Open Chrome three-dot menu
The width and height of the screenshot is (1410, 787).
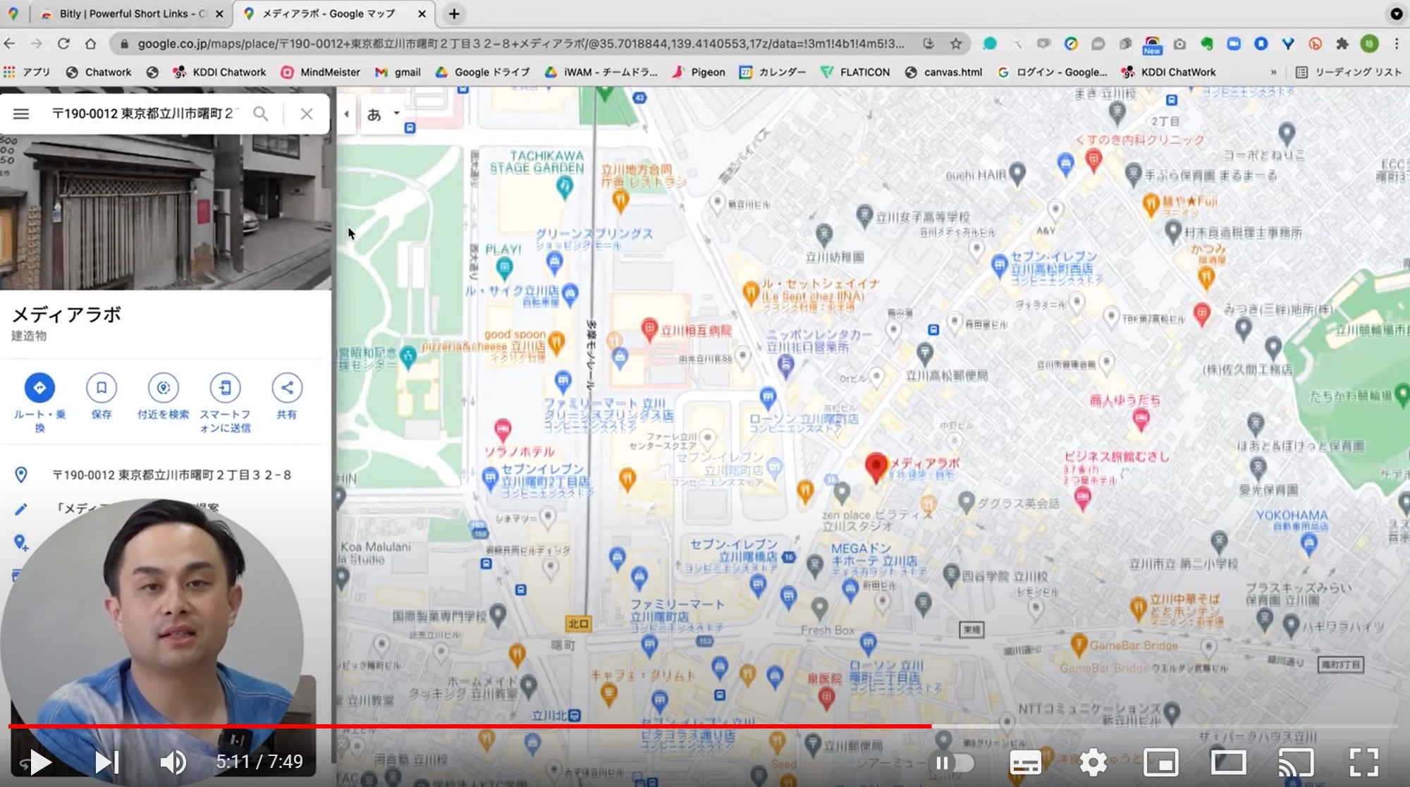[x=1397, y=44]
